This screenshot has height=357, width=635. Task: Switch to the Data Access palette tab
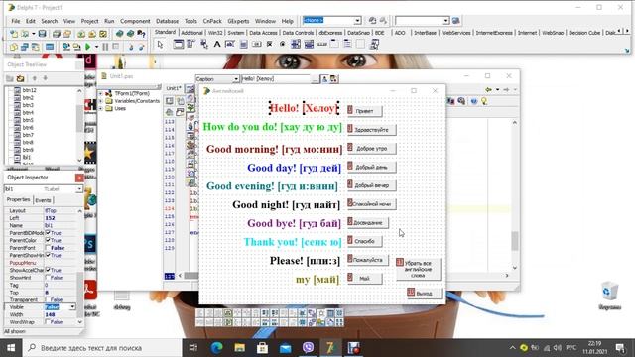tap(263, 33)
